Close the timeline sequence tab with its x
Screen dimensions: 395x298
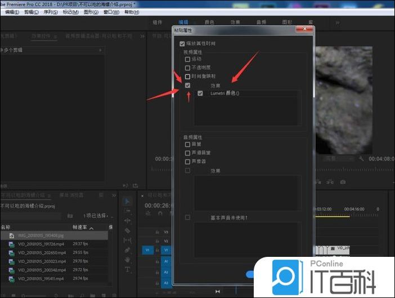coord(142,195)
